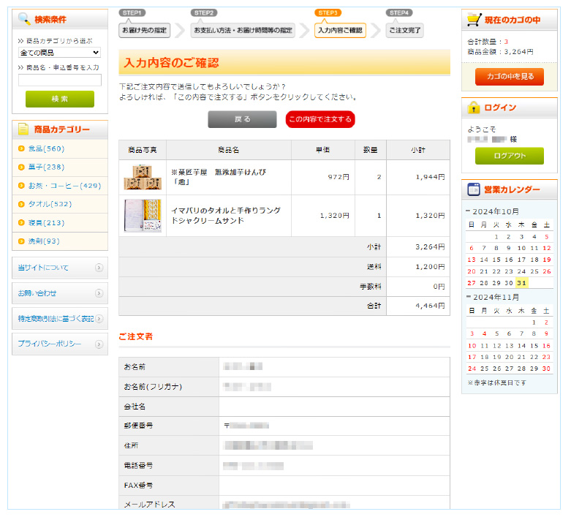
Task: Select the STEP1 お届け先の指定 step tab
Action: pyautogui.click(x=144, y=31)
